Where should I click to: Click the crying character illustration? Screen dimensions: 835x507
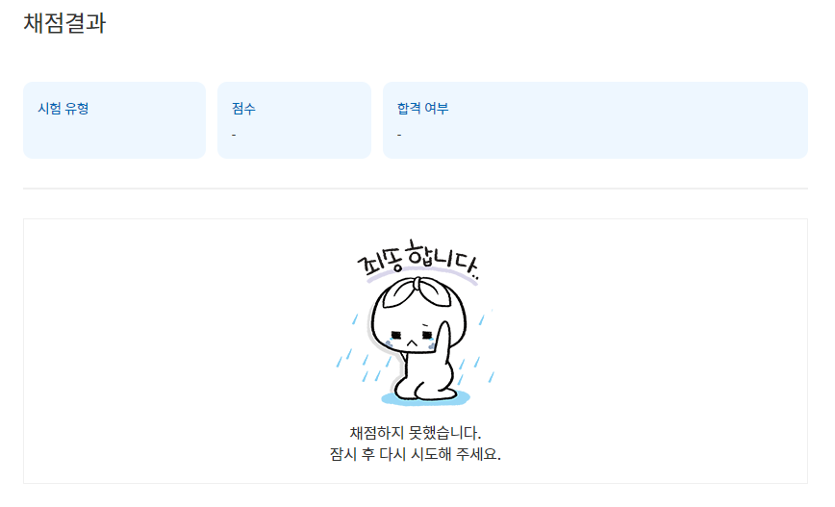pos(416,322)
